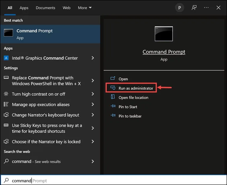The image size is (227, 185).
Task: Open Turn high contrast on or off
Action: (50, 94)
